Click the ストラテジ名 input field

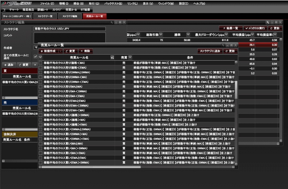coord(69,29)
